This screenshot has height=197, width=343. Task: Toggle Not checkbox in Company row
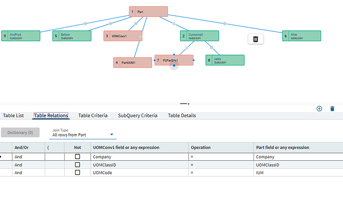[78, 157]
